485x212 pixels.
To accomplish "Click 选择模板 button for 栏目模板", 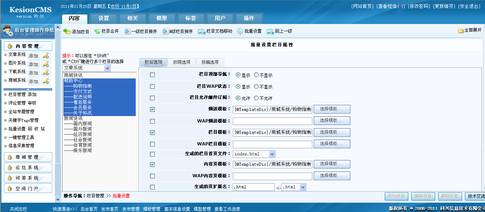I will [332, 132].
